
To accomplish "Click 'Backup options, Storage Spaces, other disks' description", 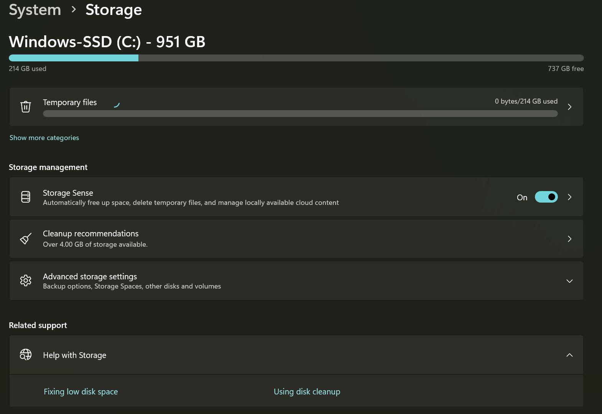I will [x=132, y=286].
